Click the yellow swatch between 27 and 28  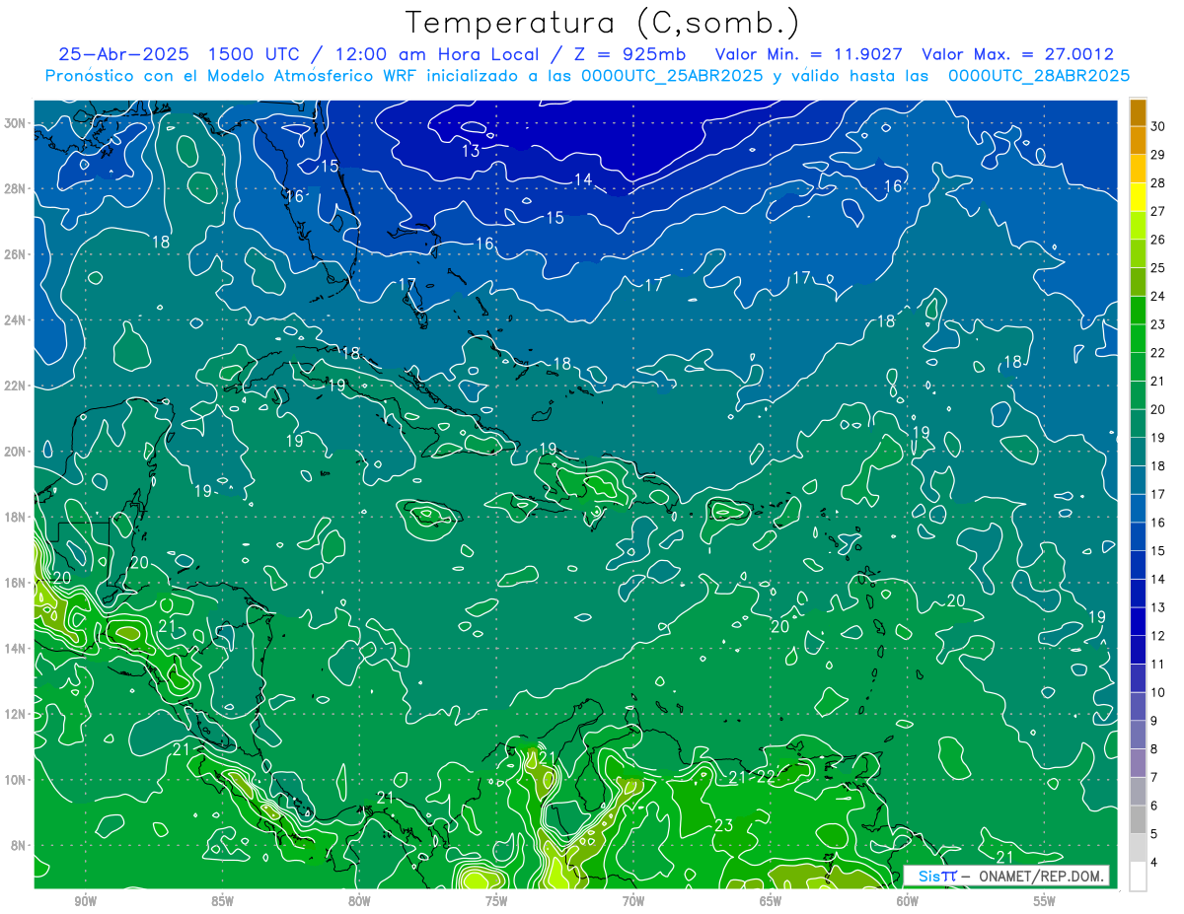(1138, 197)
